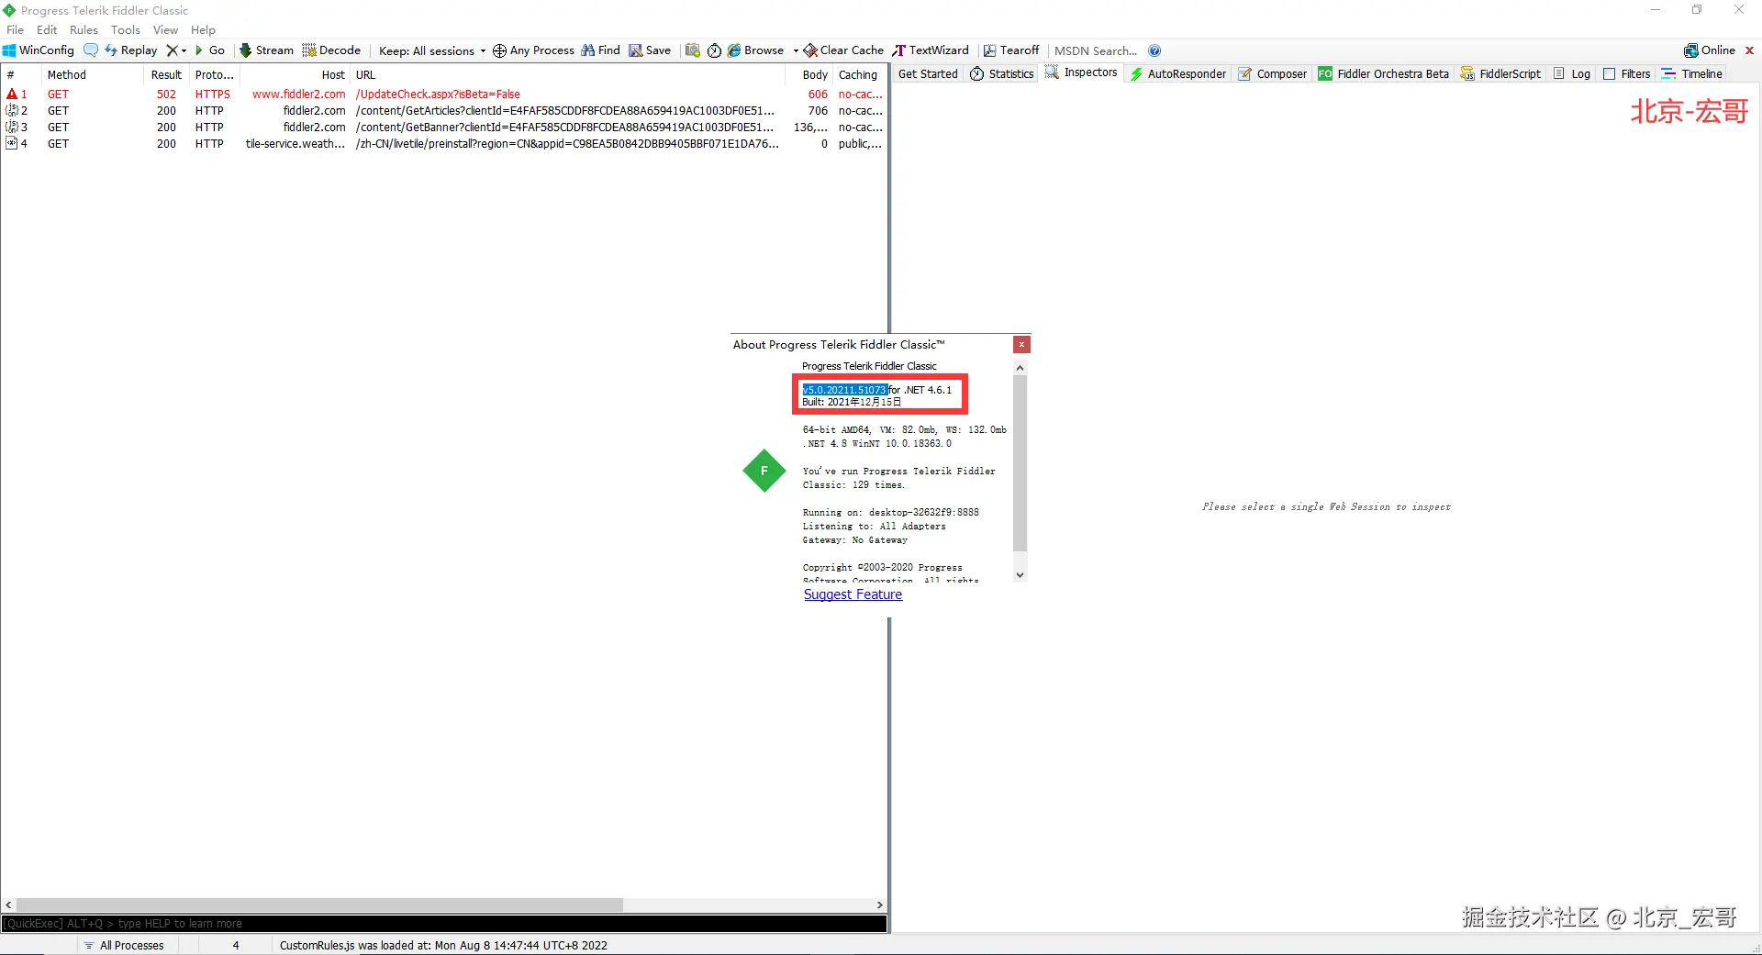Image resolution: width=1762 pixels, height=955 pixels.
Task: Open the AutoResponder tab
Action: (x=1178, y=73)
